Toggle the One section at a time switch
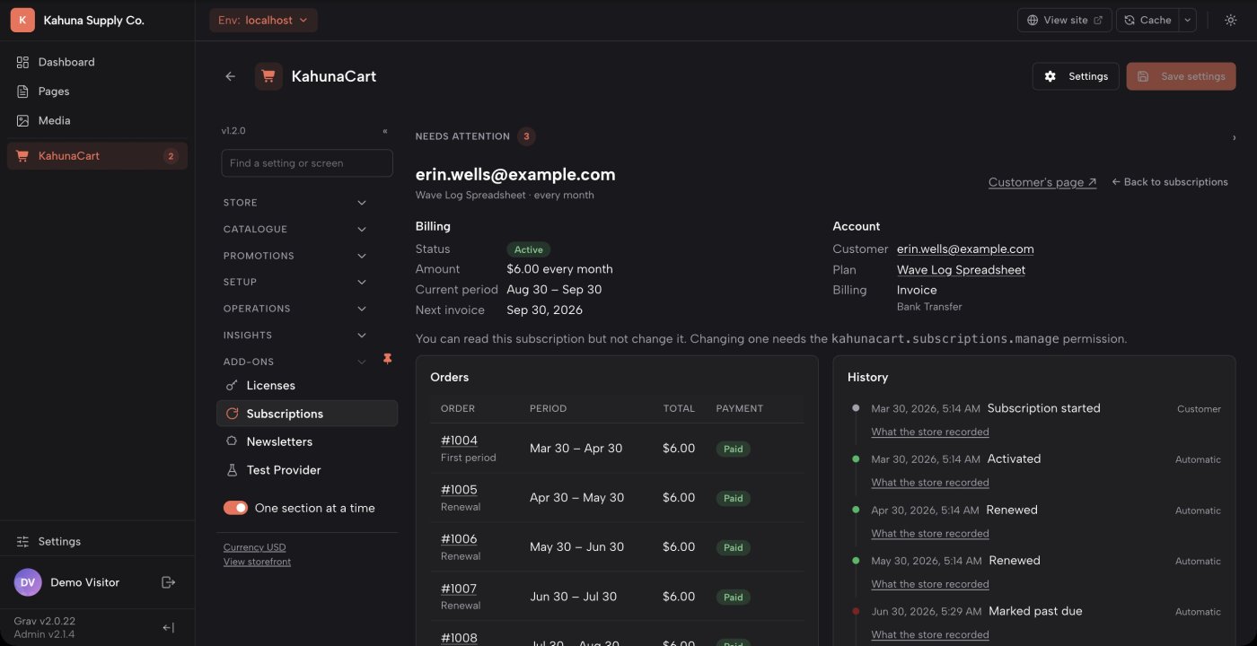 [x=235, y=508]
